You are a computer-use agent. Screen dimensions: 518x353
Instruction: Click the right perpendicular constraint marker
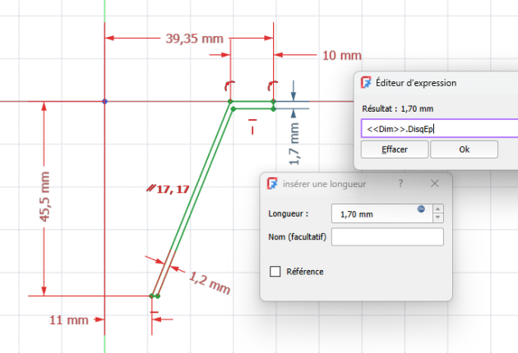pyautogui.click(x=273, y=85)
